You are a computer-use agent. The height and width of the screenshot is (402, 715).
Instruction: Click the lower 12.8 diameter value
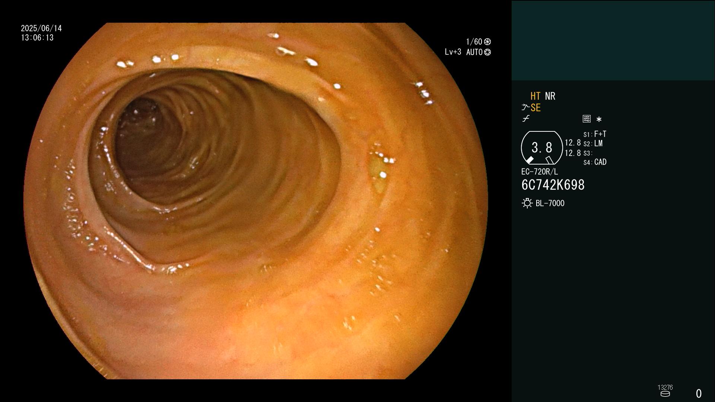[573, 153]
